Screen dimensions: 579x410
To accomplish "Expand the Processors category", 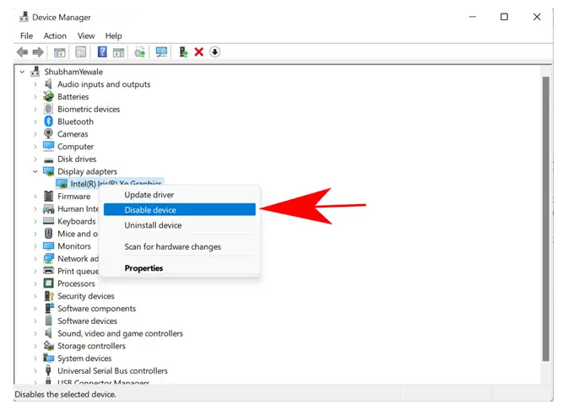I will [35, 283].
